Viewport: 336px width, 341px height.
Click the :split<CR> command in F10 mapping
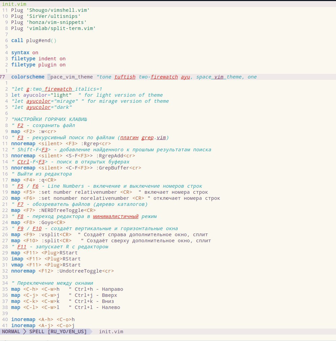point(57,241)
